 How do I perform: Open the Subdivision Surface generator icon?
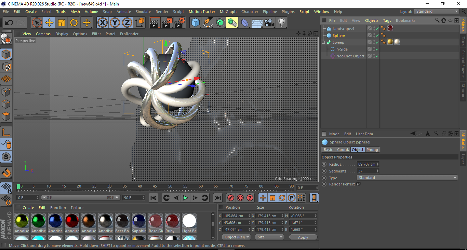[220, 23]
